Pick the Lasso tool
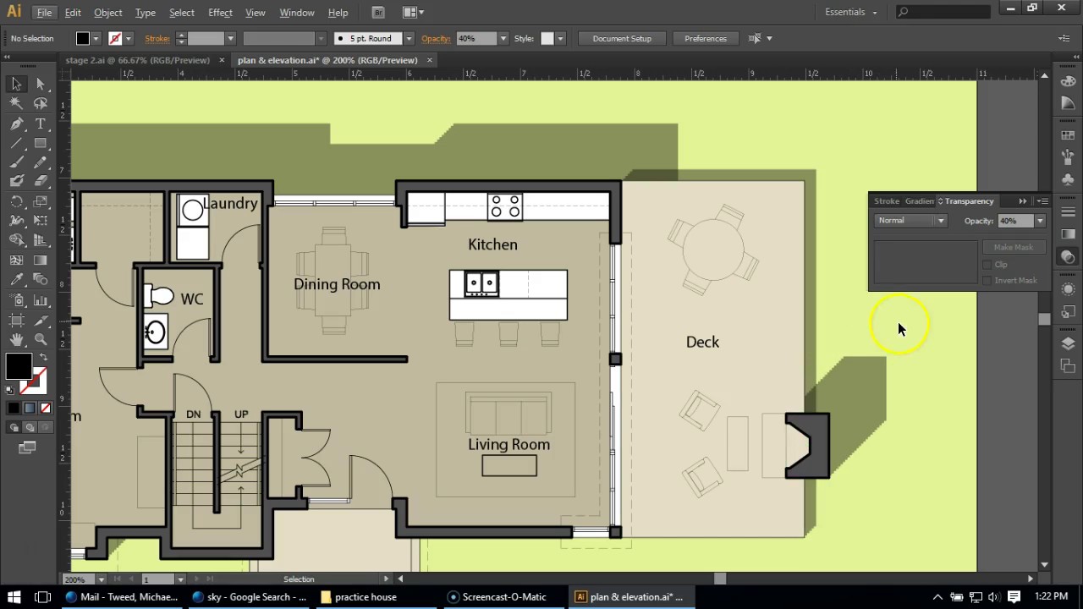The image size is (1083, 609). (41, 103)
